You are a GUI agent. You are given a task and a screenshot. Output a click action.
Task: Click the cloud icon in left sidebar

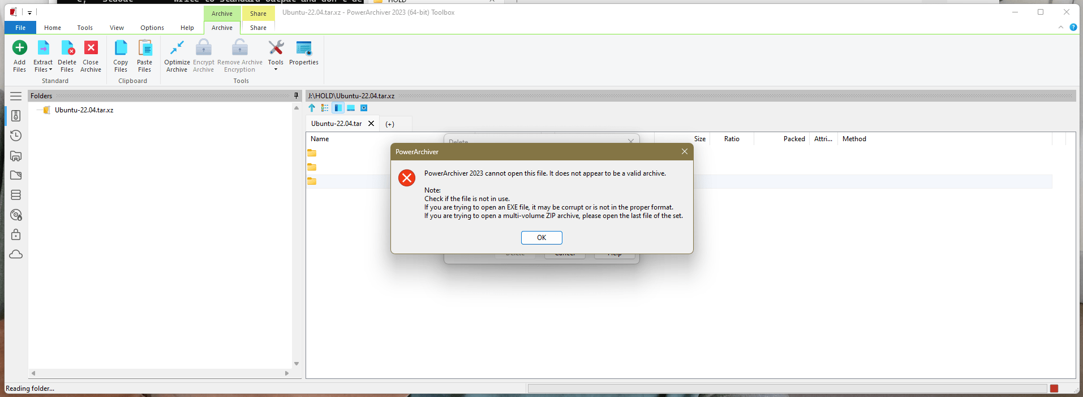point(16,254)
